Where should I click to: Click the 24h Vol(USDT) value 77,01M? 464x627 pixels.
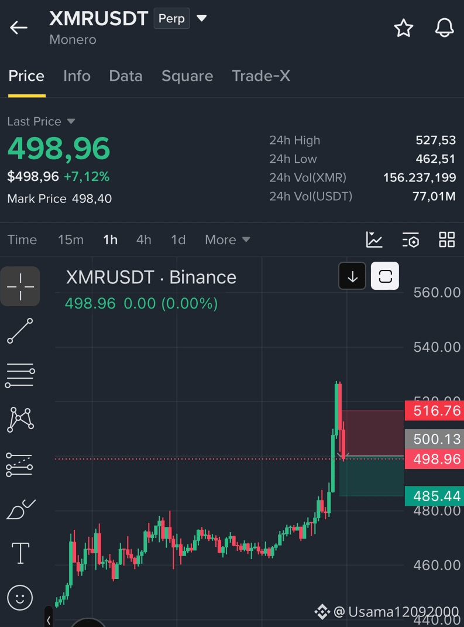434,196
